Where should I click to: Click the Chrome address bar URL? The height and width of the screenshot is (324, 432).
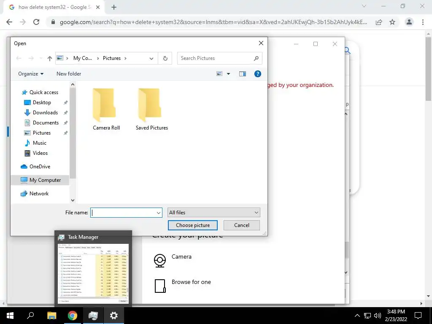tap(213, 22)
